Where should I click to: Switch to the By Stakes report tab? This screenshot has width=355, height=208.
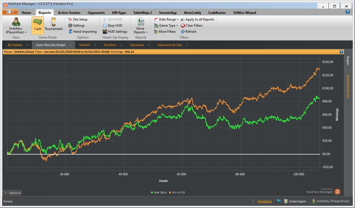point(15,45)
